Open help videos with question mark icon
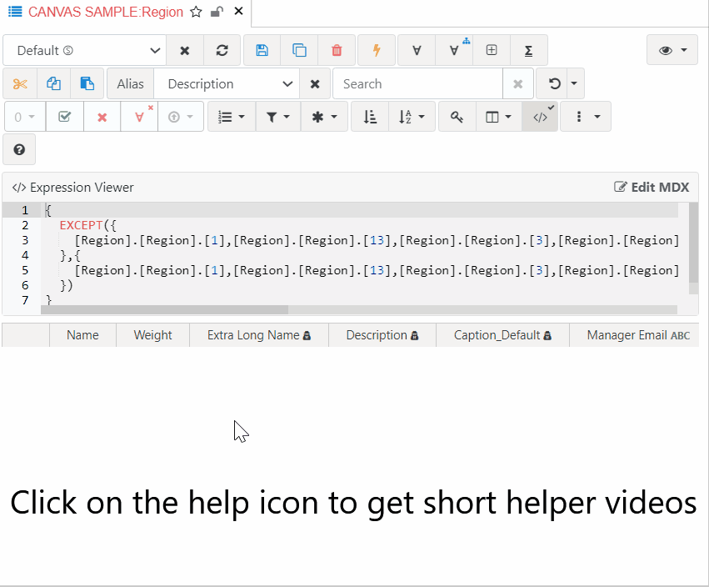 coord(19,150)
